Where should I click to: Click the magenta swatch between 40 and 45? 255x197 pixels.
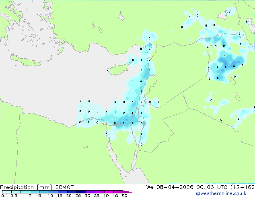[x=109, y=192]
